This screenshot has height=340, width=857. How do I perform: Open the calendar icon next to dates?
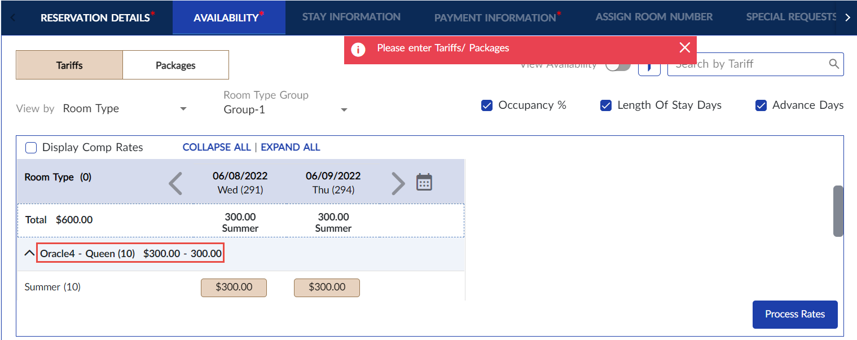tap(424, 182)
